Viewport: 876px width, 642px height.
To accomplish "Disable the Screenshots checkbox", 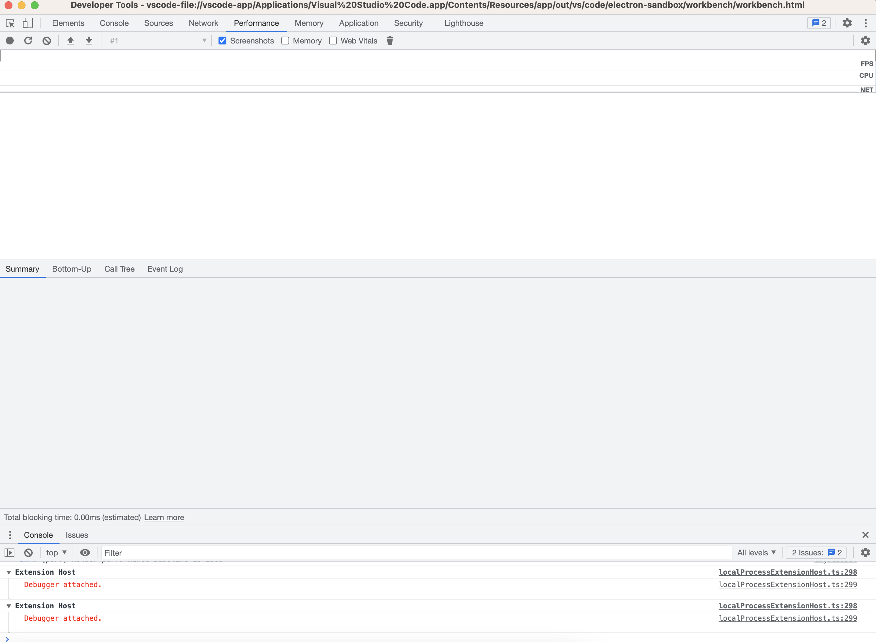I will tap(222, 41).
